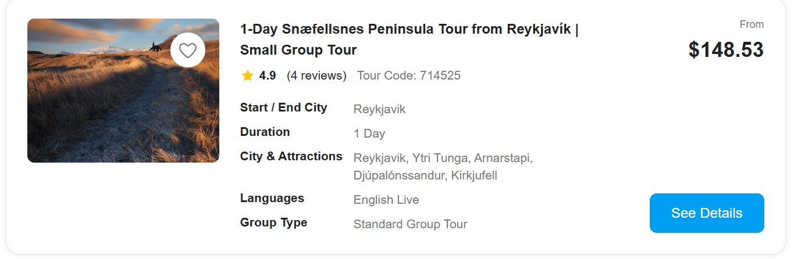Click the $148.53 price
The width and height of the screenshot is (794, 259).
[725, 50]
